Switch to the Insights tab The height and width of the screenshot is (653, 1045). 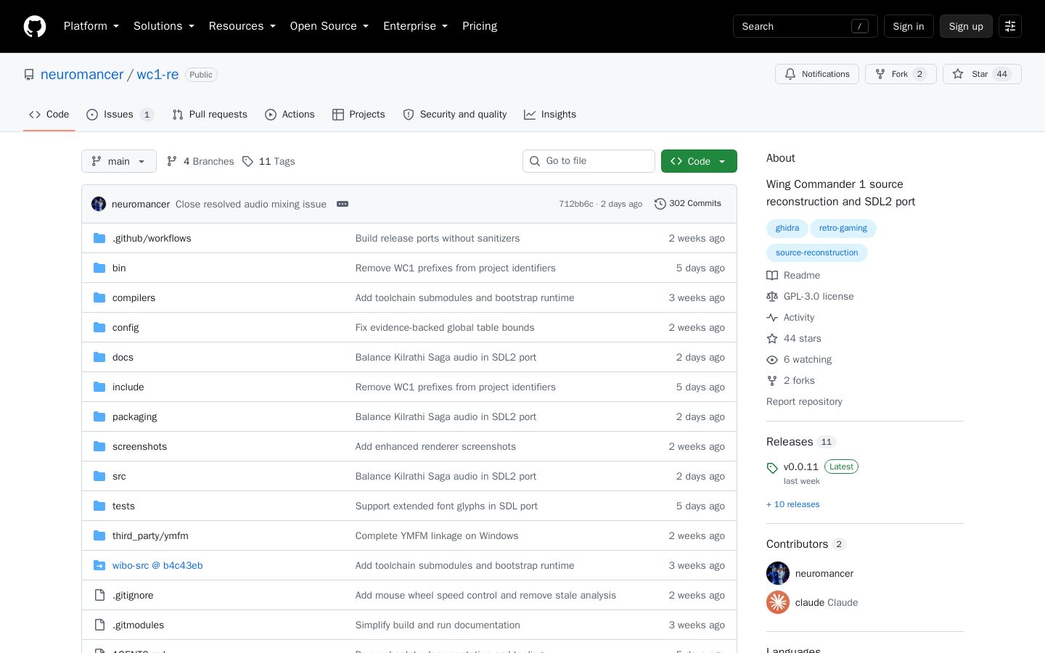click(550, 115)
